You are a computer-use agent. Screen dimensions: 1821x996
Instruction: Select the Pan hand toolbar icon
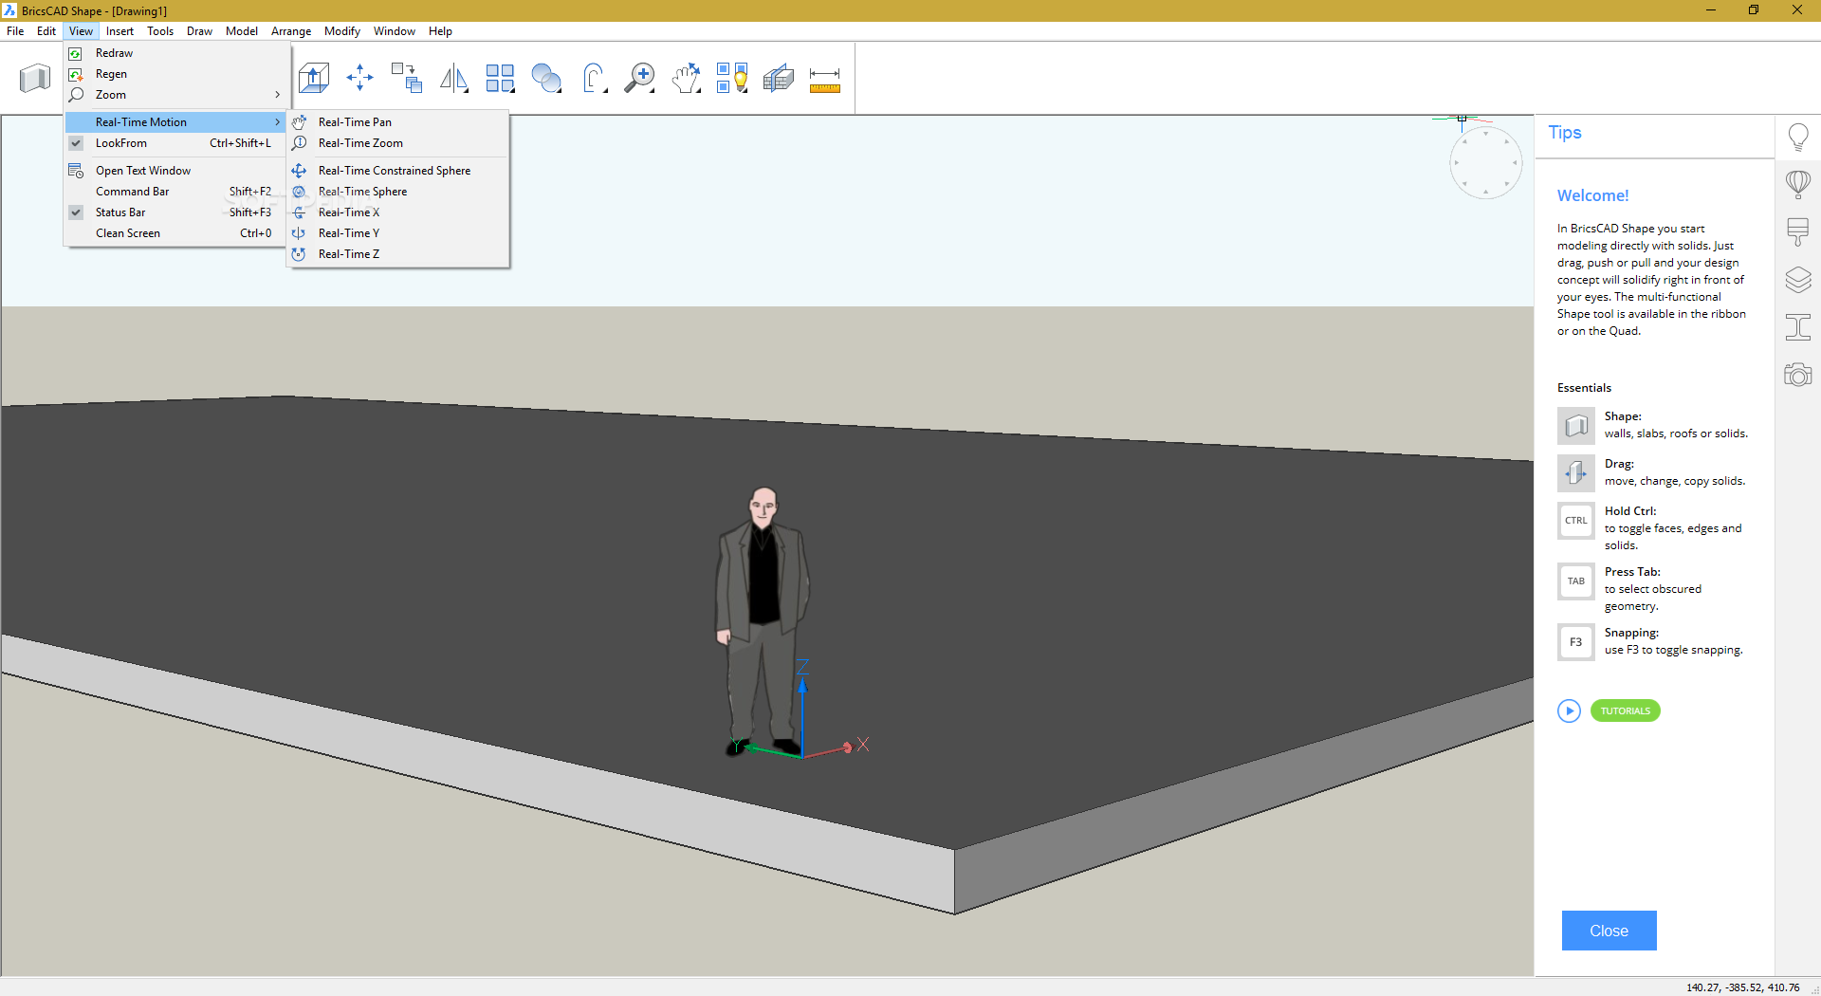687,78
